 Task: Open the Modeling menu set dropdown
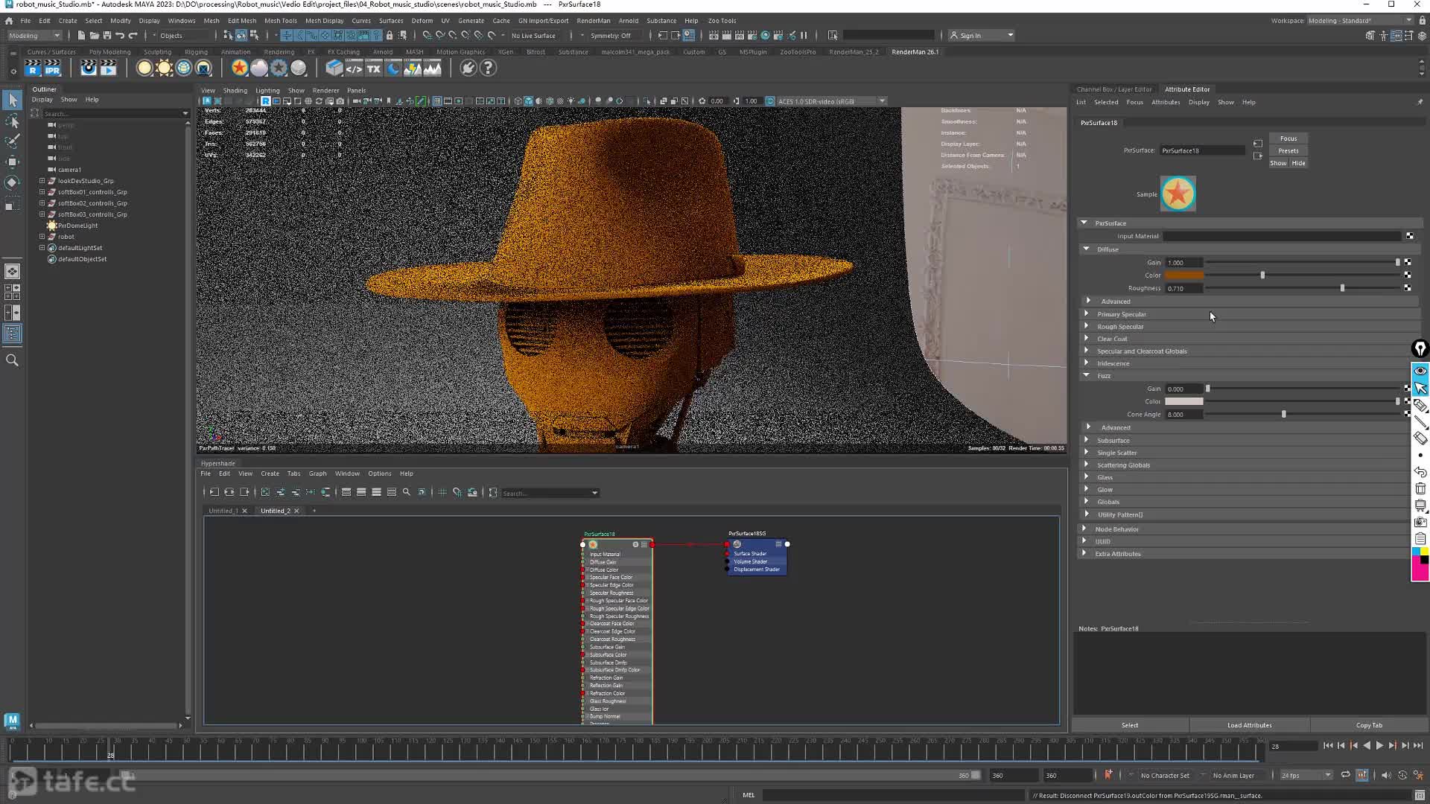(x=34, y=35)
